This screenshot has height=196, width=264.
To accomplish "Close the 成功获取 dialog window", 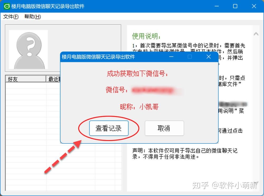I will pyautogui.click(x=208, y=57).
